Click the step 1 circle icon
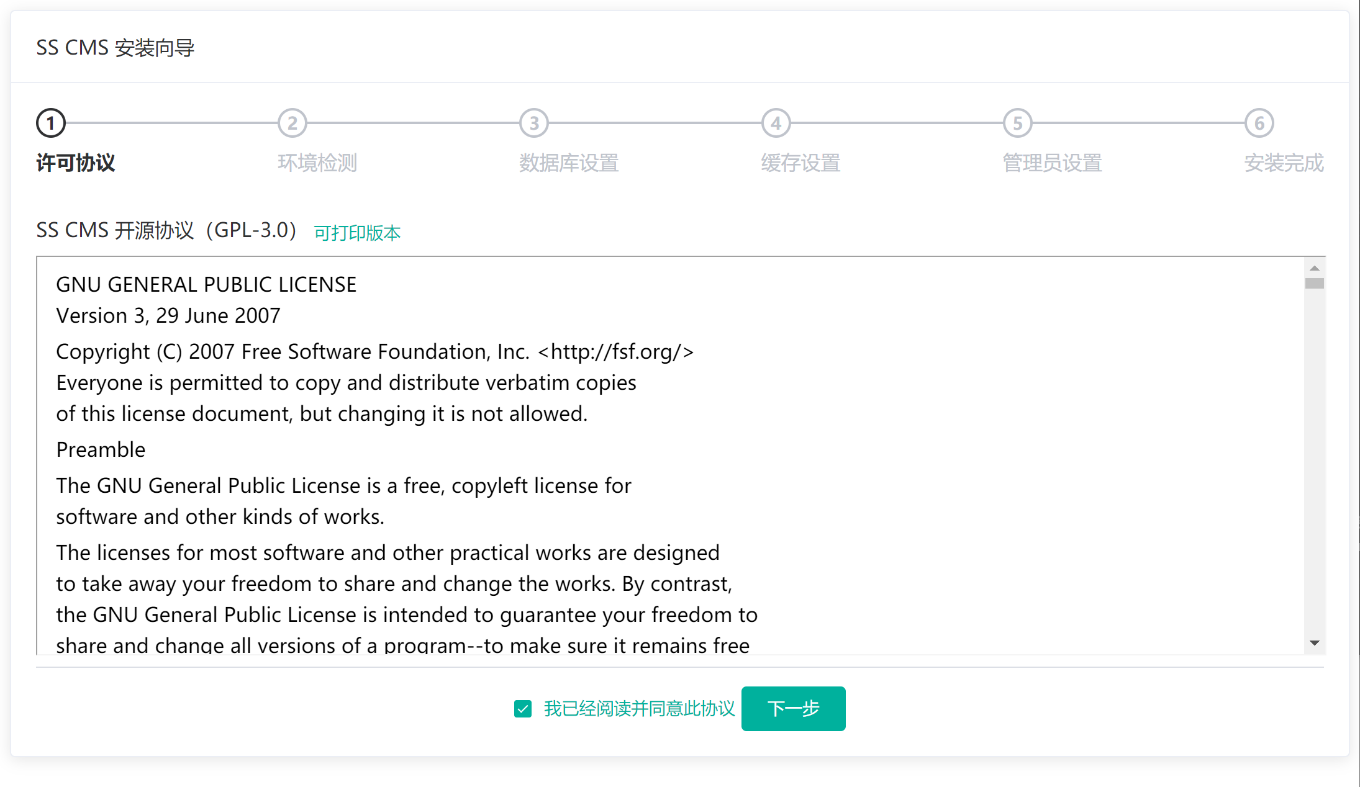This screenshot has width=1360, height=787. [51, 124]
